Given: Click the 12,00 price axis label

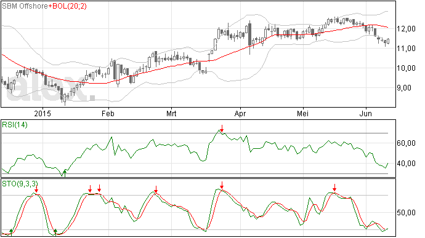Looking at the screenshot, I should [406, 29].
